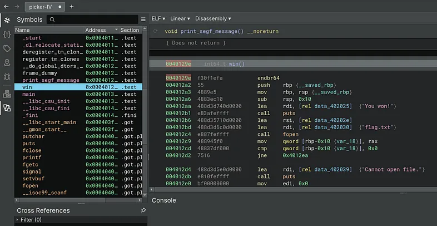Select the fgetc symbol
Screen dimensions: 437x226
(x=78, y=165)
